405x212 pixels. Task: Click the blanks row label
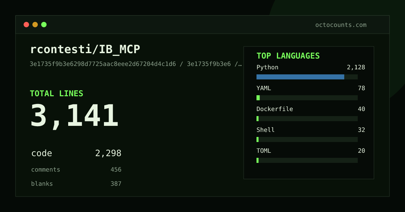pos(42,184)
